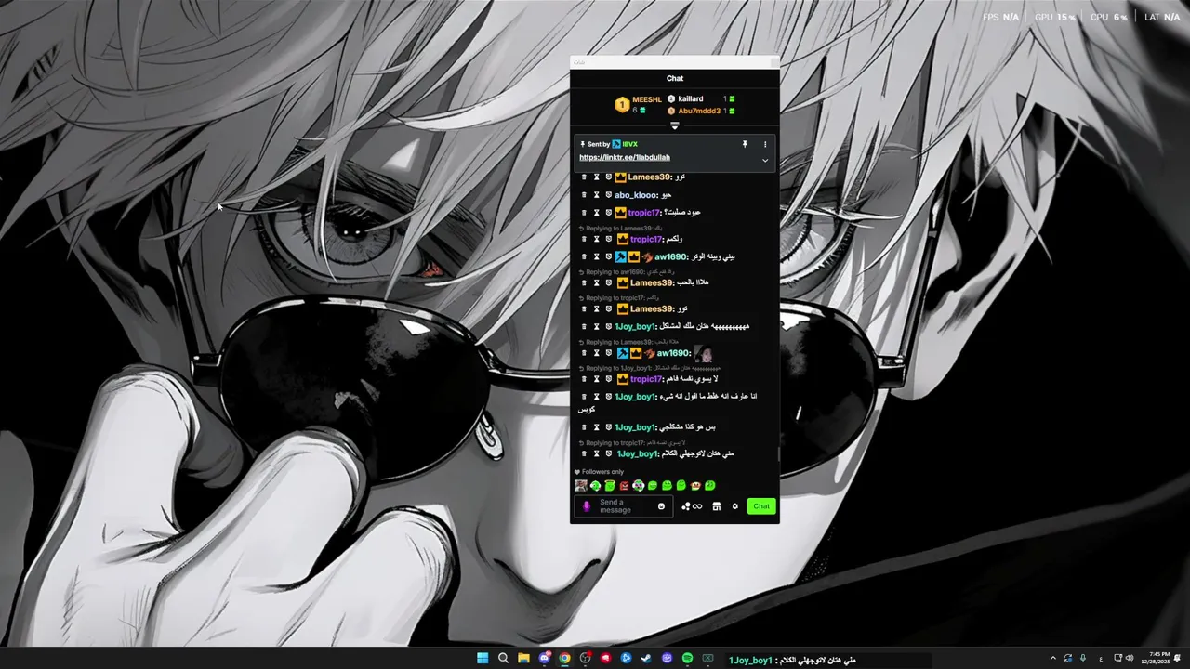Click the tray microphone indicator
Viewport: 1190px width, 669px height.
click(1083, 659)
